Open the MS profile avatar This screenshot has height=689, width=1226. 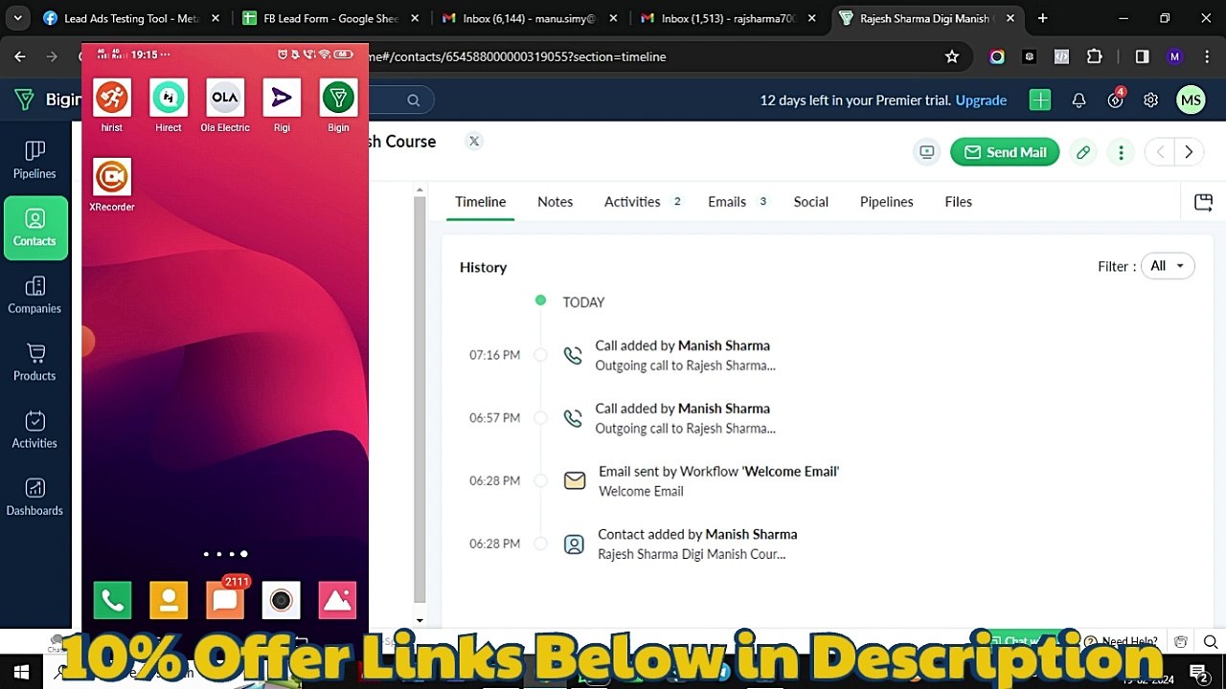(x=1191, y=100)
